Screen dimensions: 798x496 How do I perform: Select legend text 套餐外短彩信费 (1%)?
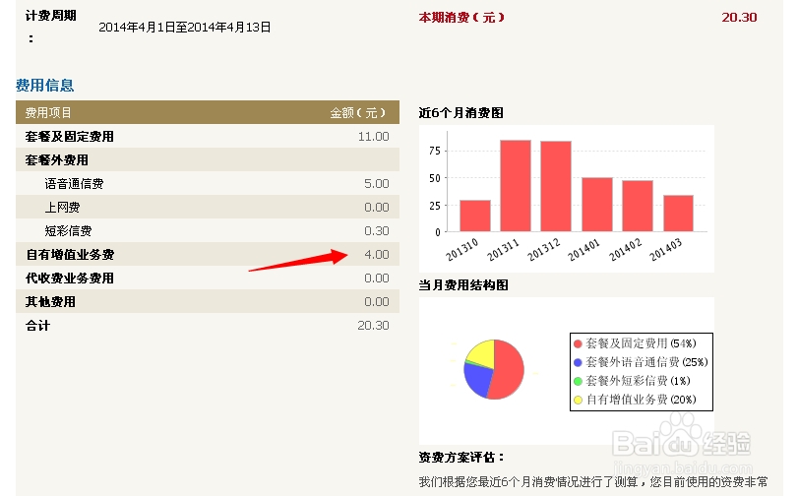[x=639, y=381]
